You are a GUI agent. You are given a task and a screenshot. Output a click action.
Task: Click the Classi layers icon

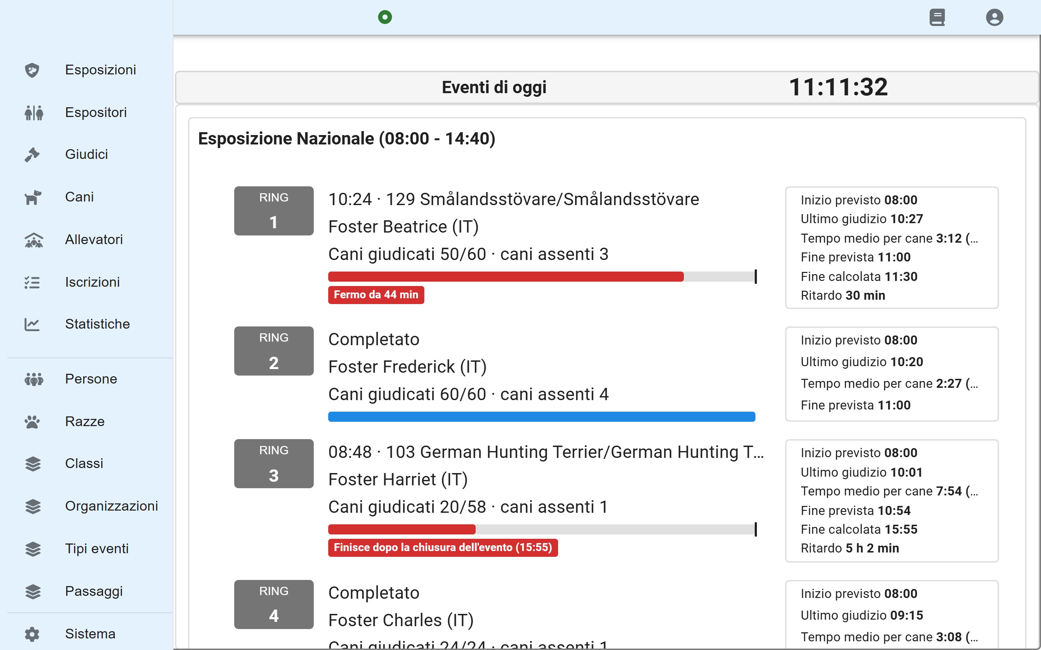[x=33, y=464]
